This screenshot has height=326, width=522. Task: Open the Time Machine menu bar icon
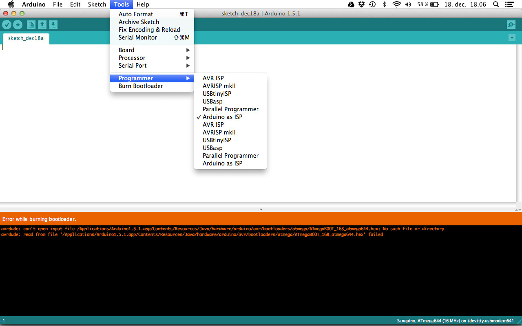[x=372, y=4]
